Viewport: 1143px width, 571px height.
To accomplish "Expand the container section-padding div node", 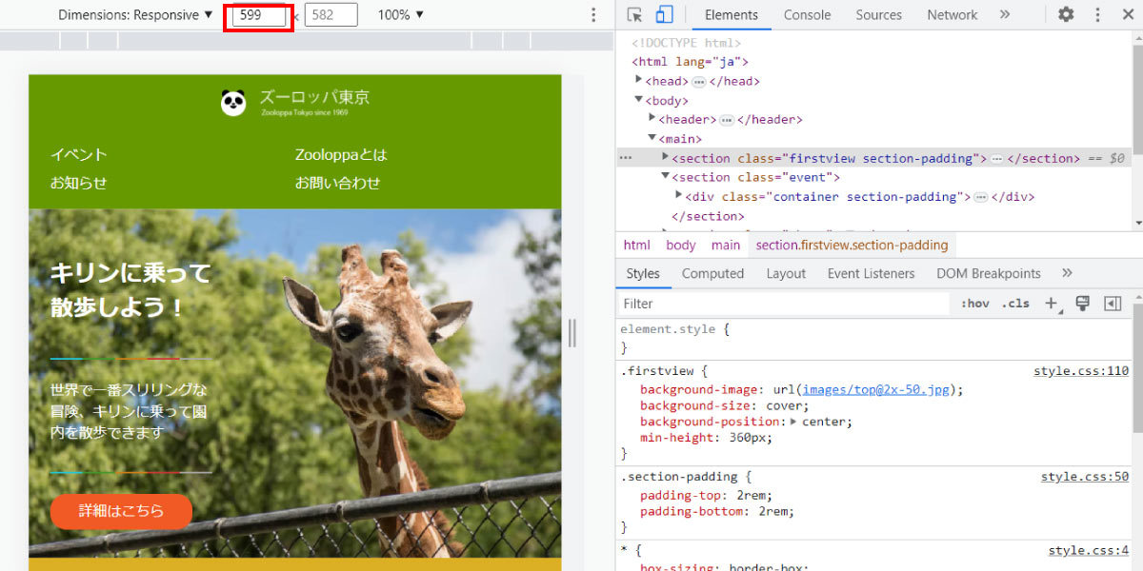I will pos(679,195).
